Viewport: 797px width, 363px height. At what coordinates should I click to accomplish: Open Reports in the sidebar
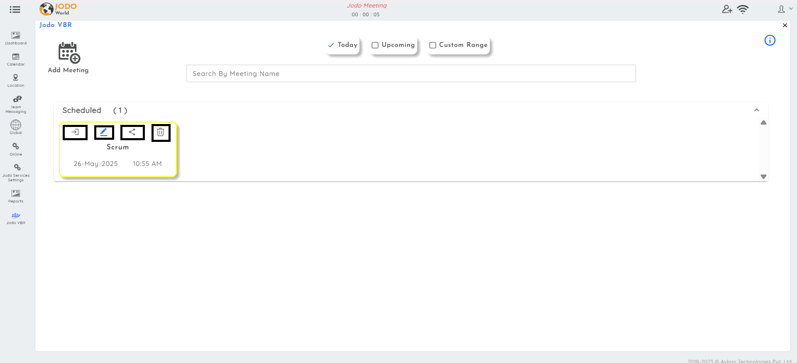pyautogui.click(x=16, y=196)
